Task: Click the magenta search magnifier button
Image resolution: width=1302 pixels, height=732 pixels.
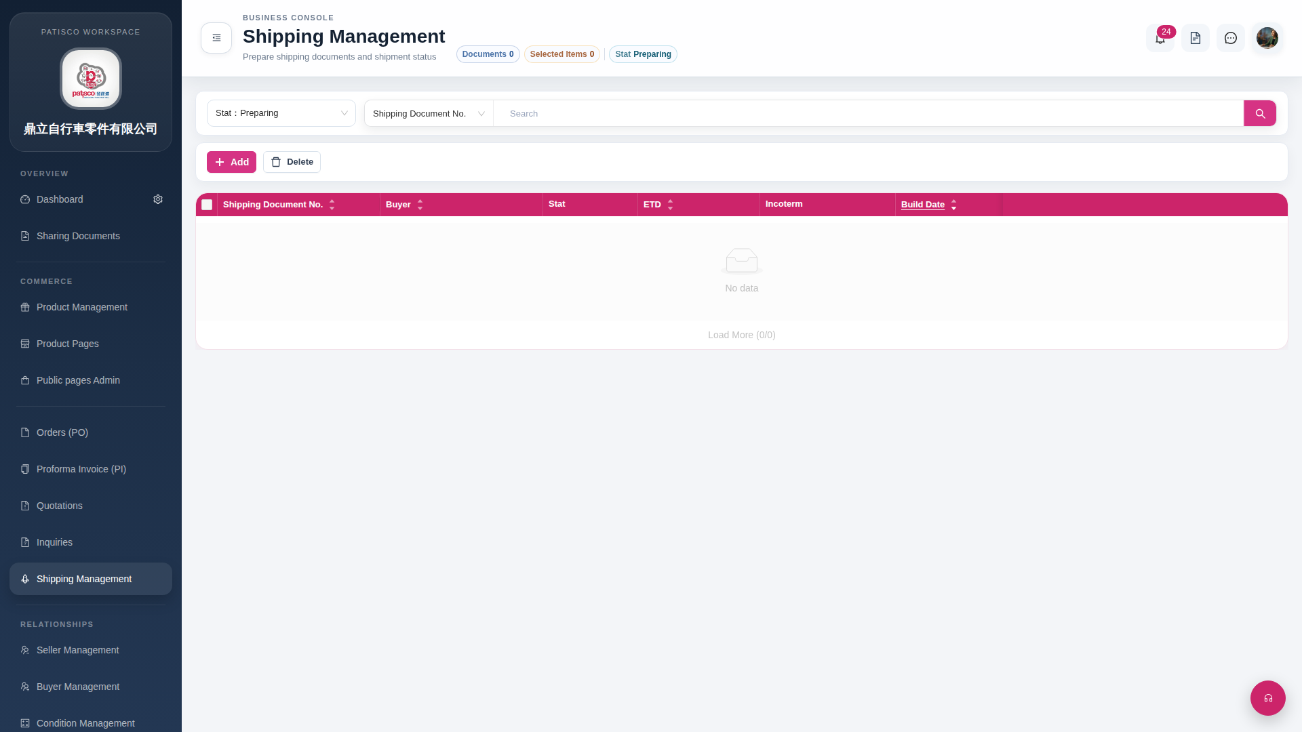Action: pyautogui.click(x=1260, y=113)
